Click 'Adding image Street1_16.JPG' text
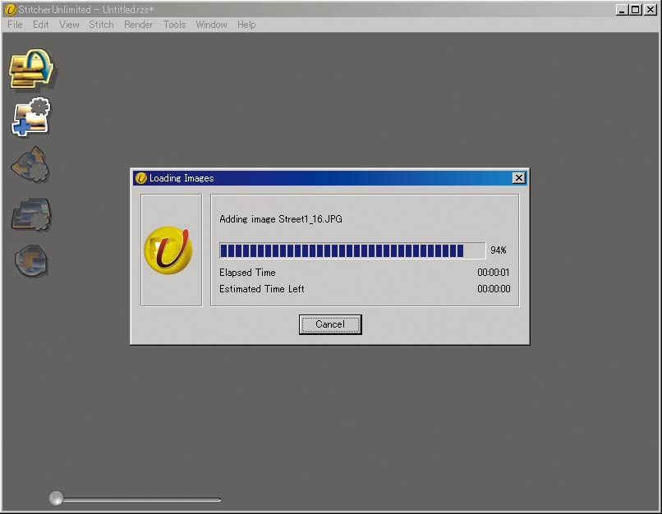This screenshot has width=662, height=514. pyautogui.click(x=281, y=219)
